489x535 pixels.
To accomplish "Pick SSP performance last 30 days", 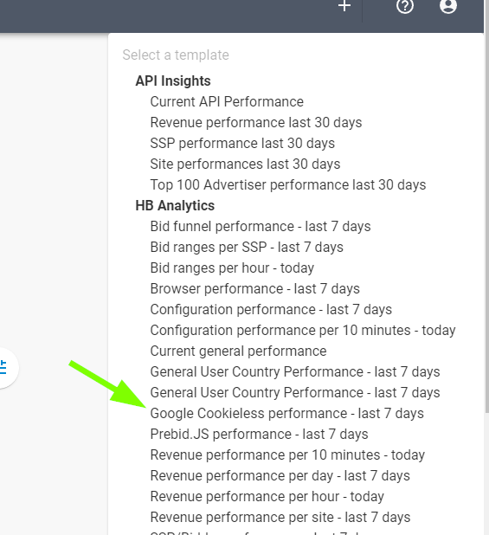I will 242,144.
